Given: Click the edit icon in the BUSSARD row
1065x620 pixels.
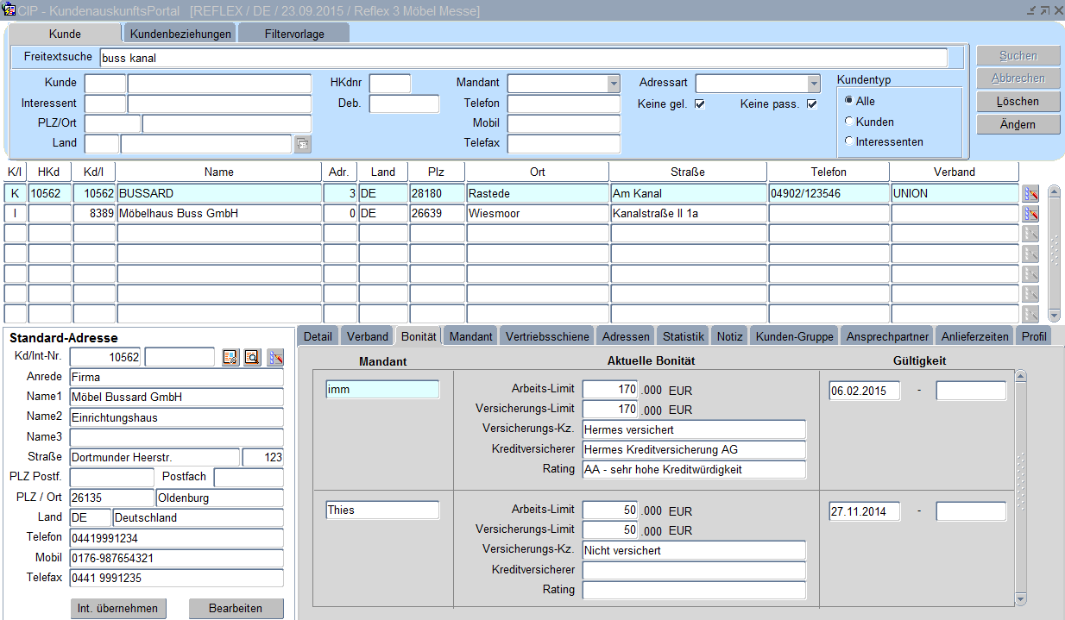Looking at the screenshot, I should [1030, 194].
